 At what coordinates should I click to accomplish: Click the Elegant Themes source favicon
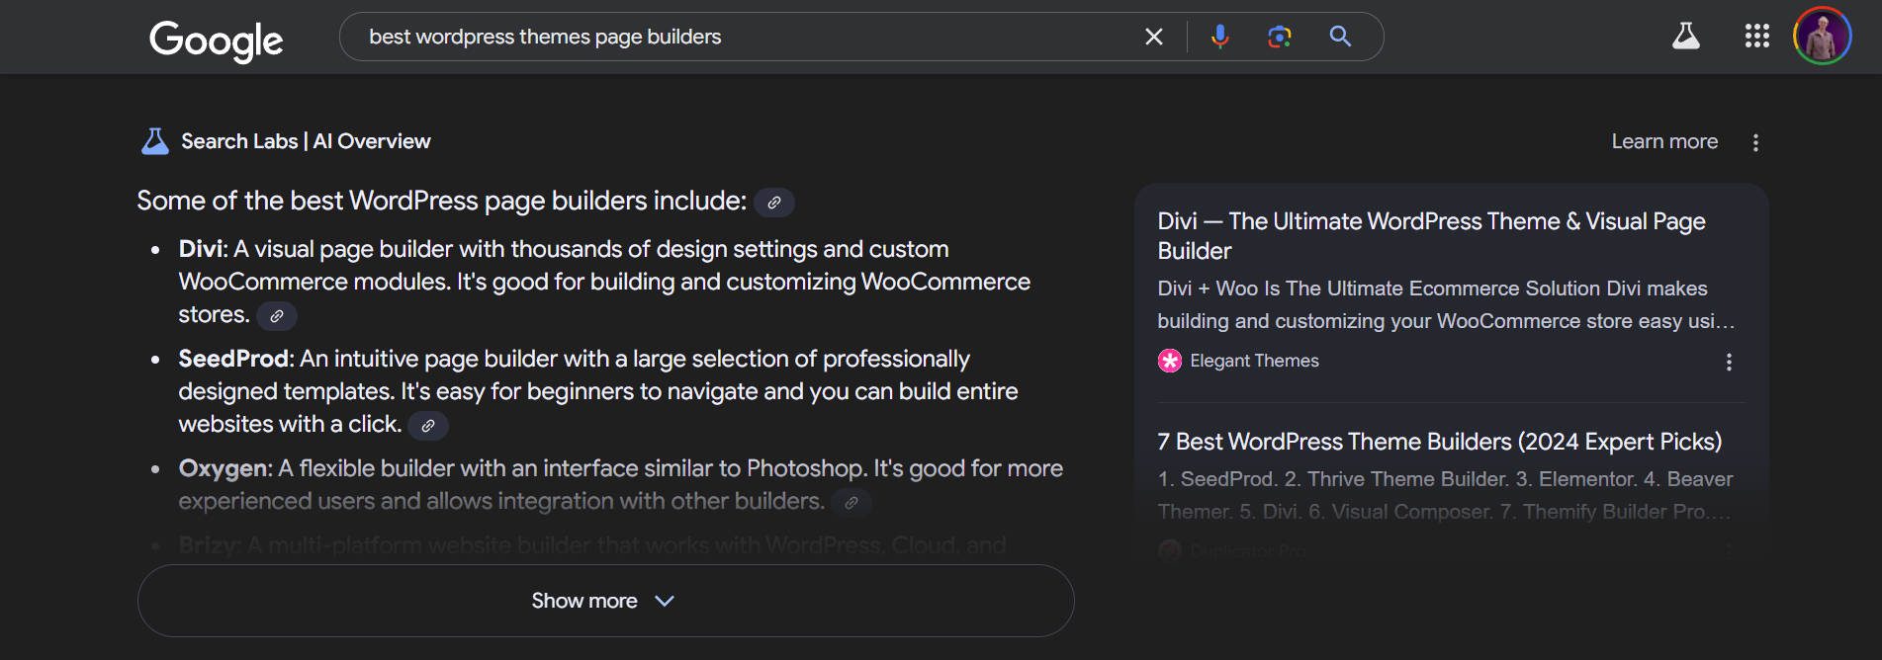coord(1168,361)
